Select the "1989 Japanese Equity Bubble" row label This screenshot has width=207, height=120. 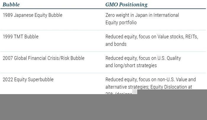pyautogui.click(x=33, y=15)
